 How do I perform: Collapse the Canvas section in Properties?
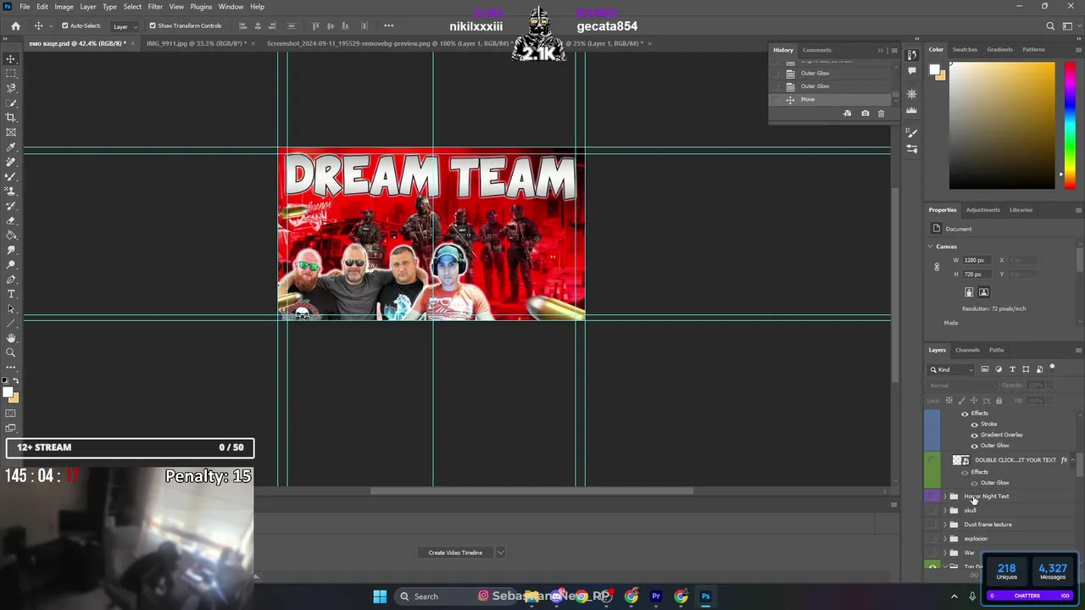click(931, 247)
